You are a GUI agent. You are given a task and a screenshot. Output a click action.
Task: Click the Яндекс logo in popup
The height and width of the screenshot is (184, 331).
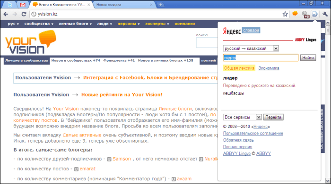tap(232, 31)
